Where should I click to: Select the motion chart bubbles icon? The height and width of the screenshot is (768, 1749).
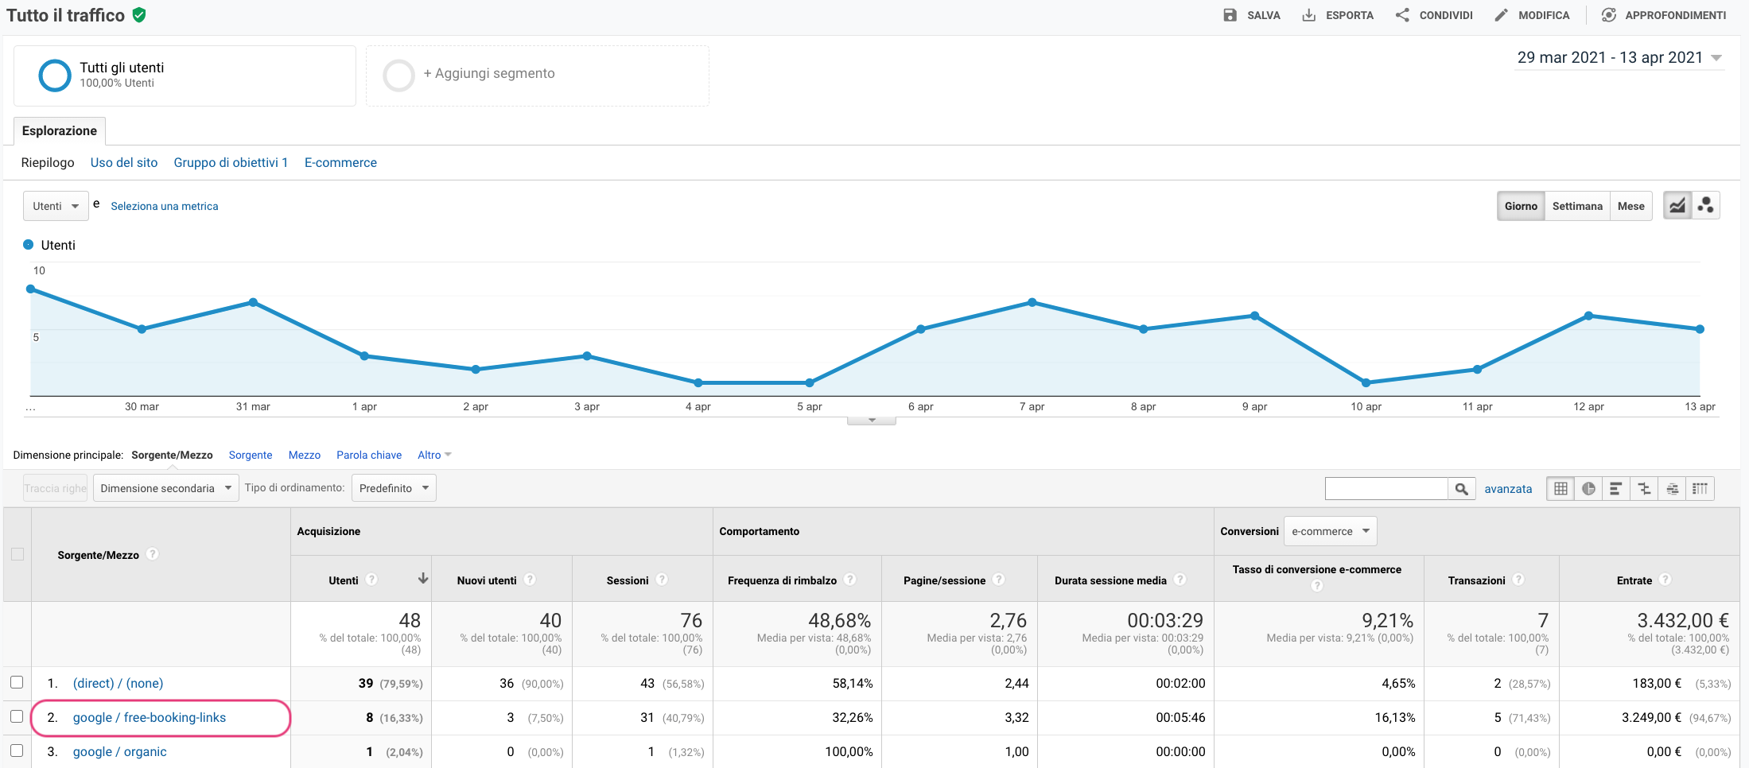1705,206
